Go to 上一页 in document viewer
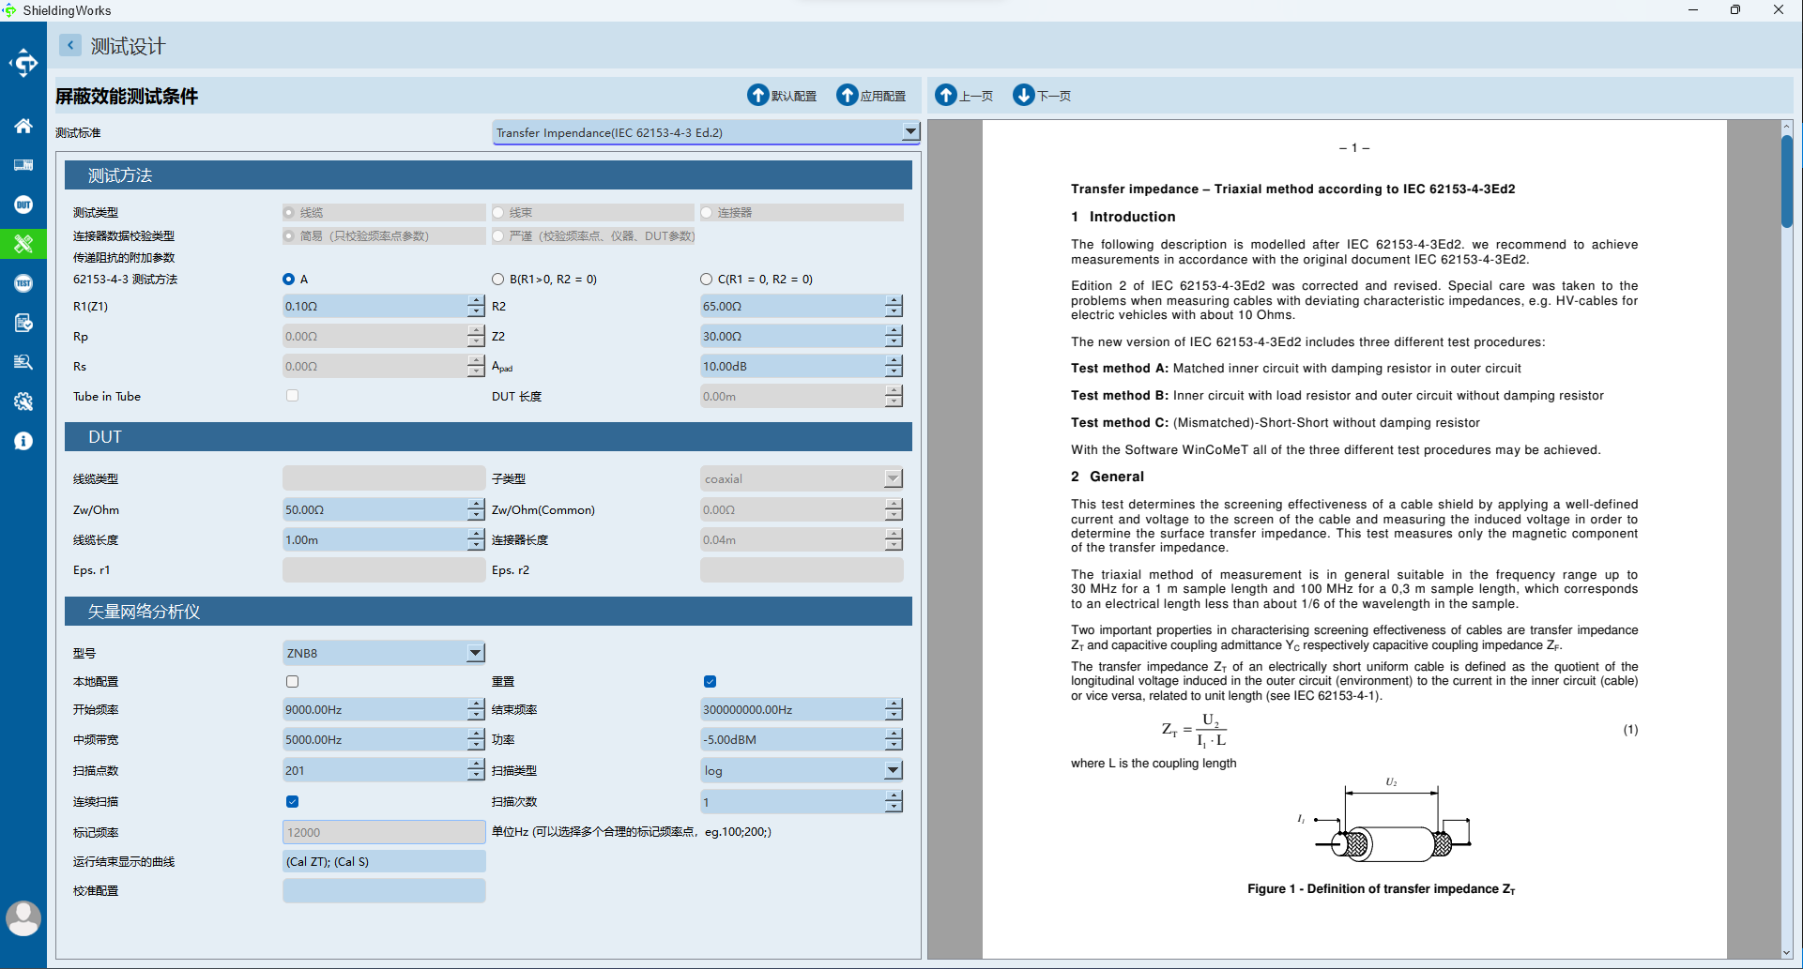The width and height of the screenshot is (1803, 969). 964,96
